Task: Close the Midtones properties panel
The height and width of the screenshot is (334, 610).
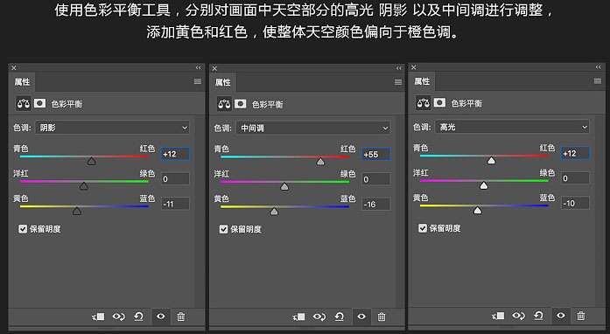Action: pos(214,68)
